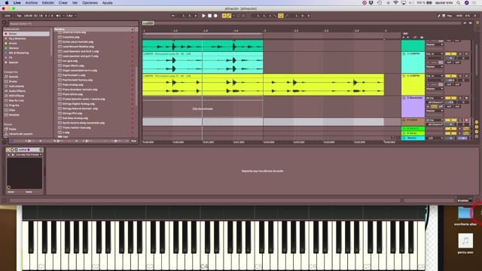This screenshot has width=482, height=271.
Task: Open the Drums category icon
Action: (x=6, y=81)
